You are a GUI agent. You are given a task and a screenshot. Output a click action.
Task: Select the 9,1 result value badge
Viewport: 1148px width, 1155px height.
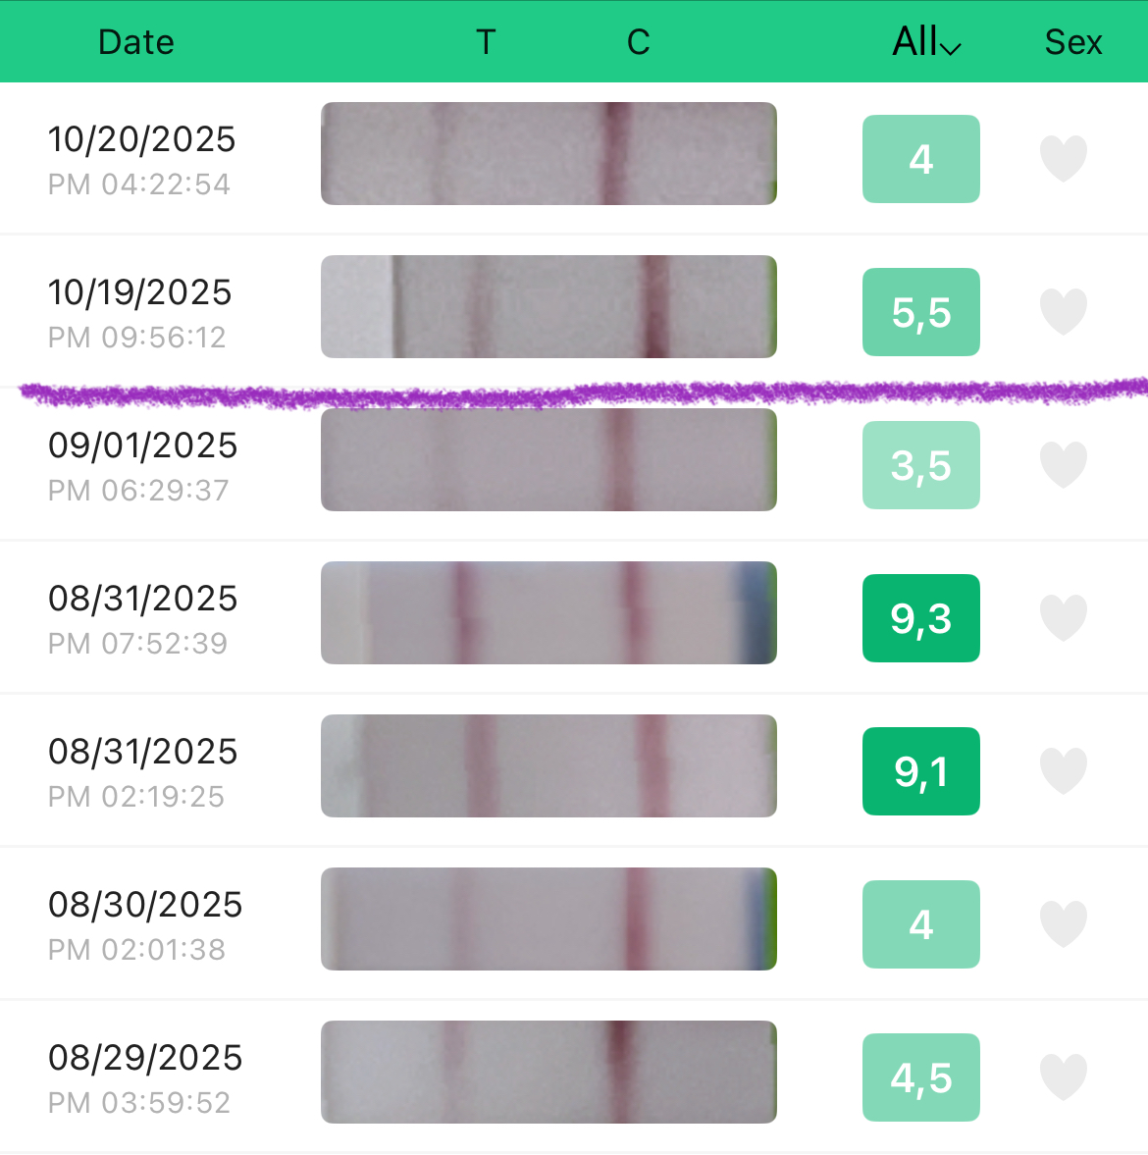coord(920,771)
